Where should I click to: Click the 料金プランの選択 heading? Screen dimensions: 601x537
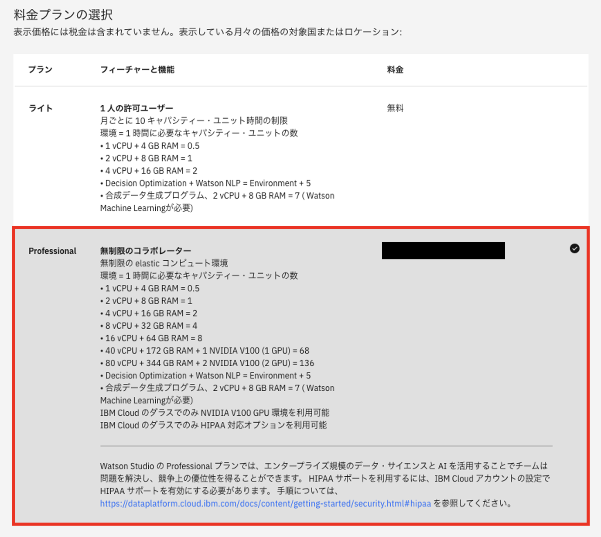click(63, 14)
